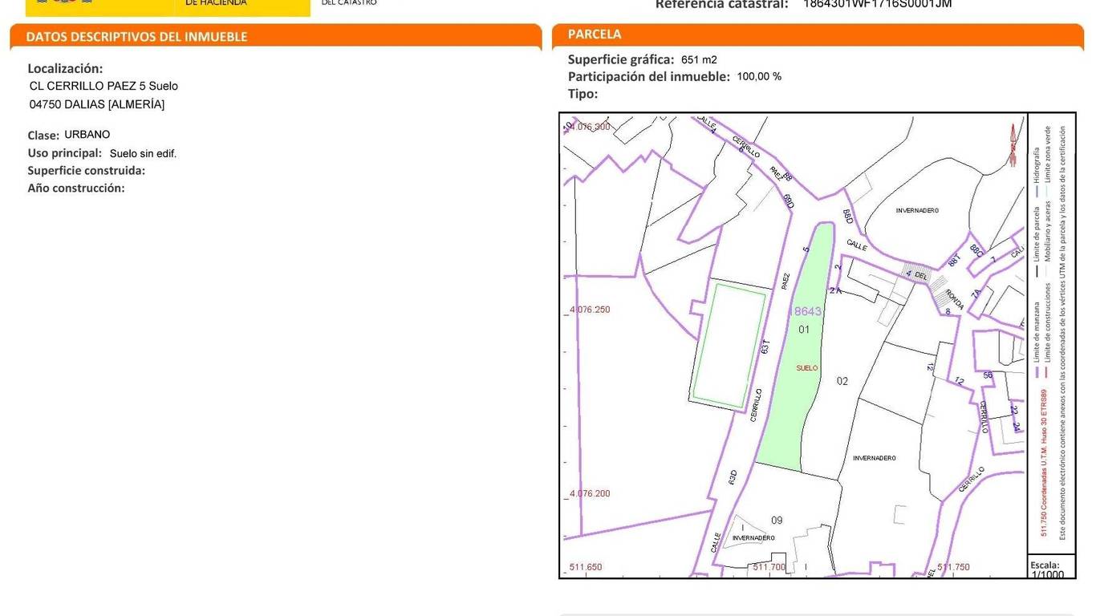Select the PARCELA section header
This screenshot has width=1096, height=616.
coord(594,34)
